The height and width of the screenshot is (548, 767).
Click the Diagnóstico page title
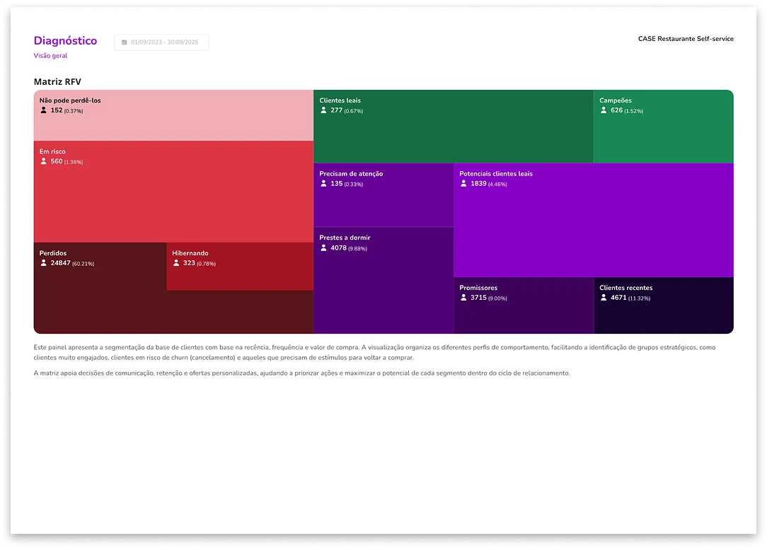[65, 41]
